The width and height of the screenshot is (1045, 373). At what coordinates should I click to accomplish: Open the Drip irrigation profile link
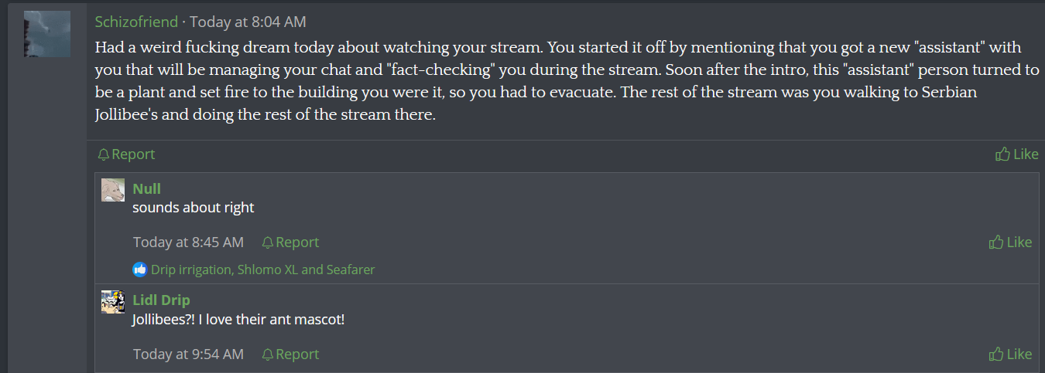[x=191, y=270]
